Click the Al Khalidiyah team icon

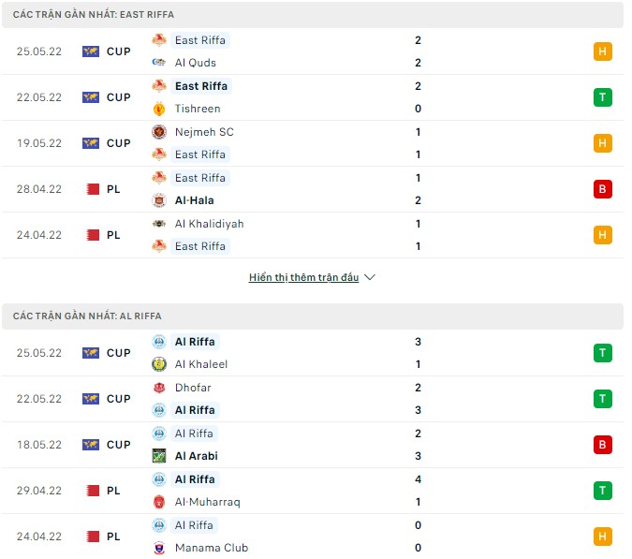click(x=159, y=224)
